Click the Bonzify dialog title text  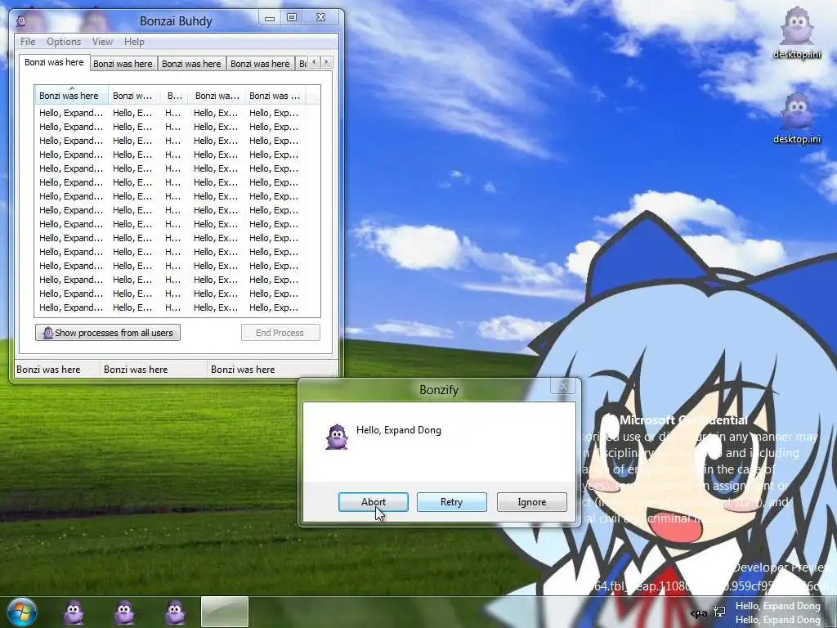439,390
